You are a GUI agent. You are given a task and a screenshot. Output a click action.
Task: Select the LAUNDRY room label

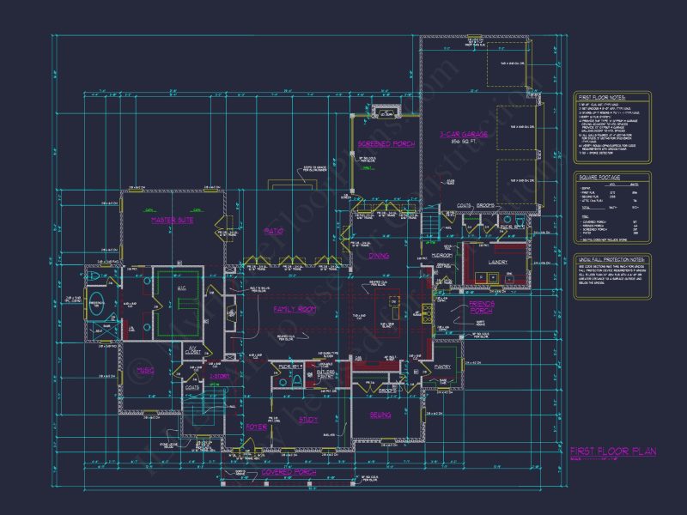(x=498, y=262)
